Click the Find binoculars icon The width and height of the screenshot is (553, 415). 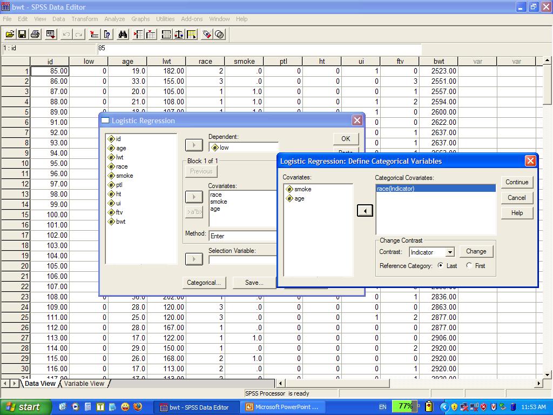[x=123, y=34]
